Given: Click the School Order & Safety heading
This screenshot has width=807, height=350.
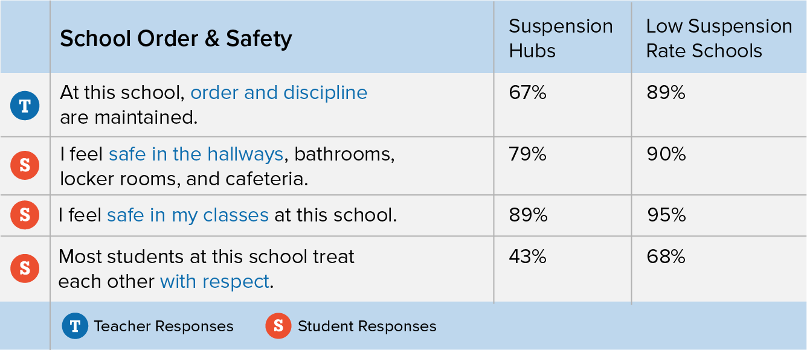Looking at the screenshot, I should click(176, 39).
